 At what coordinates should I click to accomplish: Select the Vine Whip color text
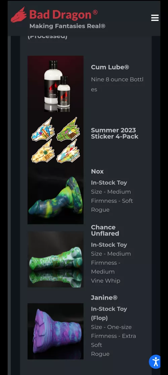(x=106, y=281)
